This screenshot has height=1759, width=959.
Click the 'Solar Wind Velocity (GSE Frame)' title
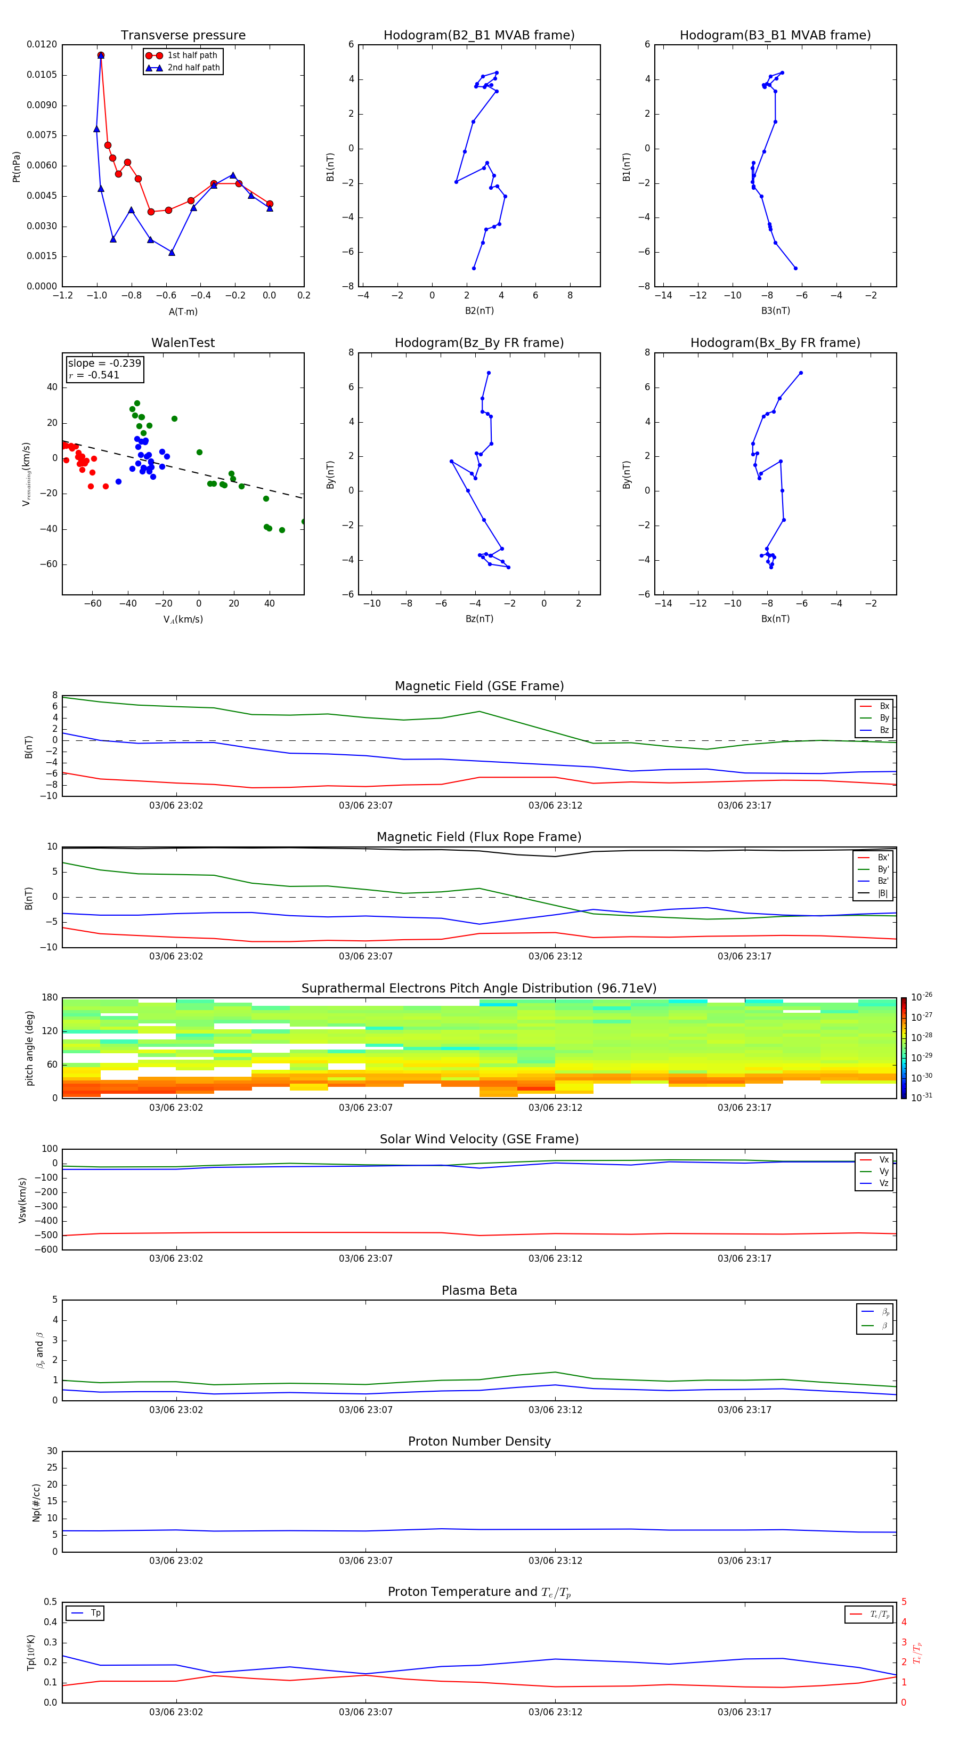pos(479,1139)
